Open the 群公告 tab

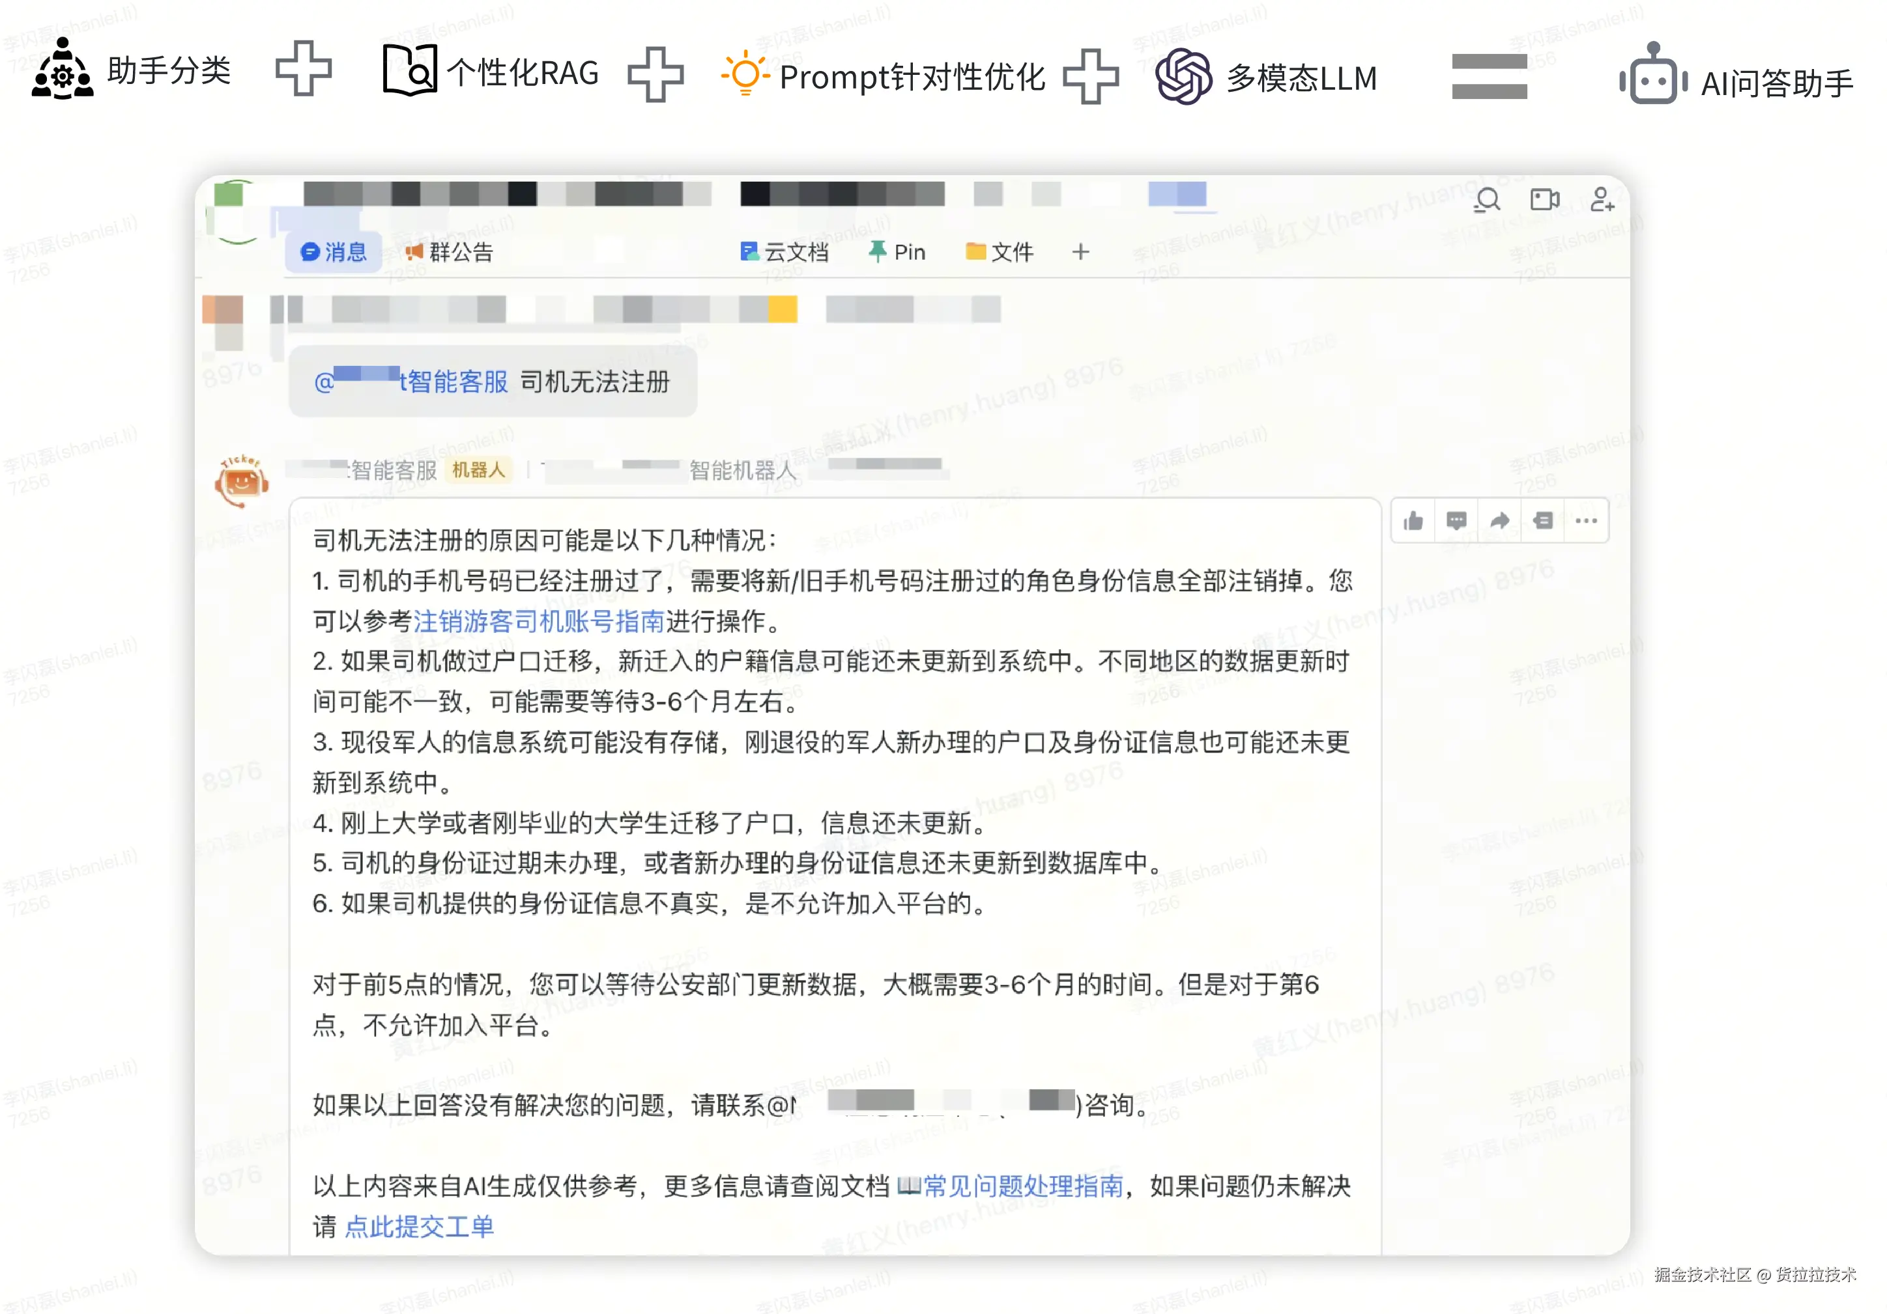[449, 252]
